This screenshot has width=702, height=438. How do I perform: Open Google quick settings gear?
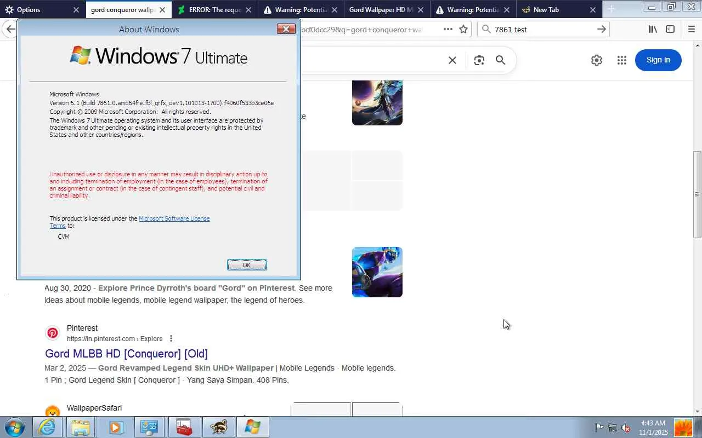[597, 60]
